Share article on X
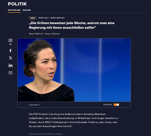151x136 pixels. pyautogui.click(x=10, y=58)
